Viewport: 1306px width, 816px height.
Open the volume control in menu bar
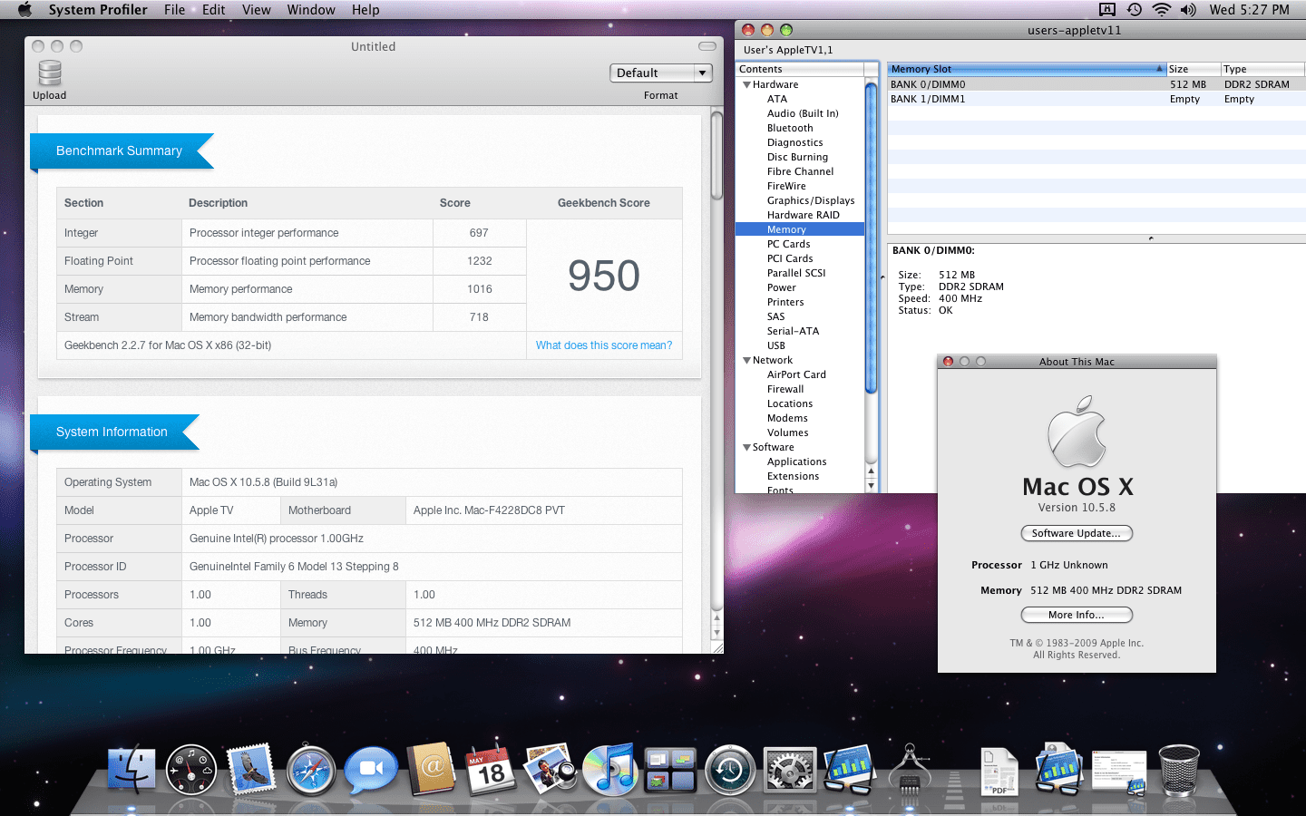[1188, 10]
